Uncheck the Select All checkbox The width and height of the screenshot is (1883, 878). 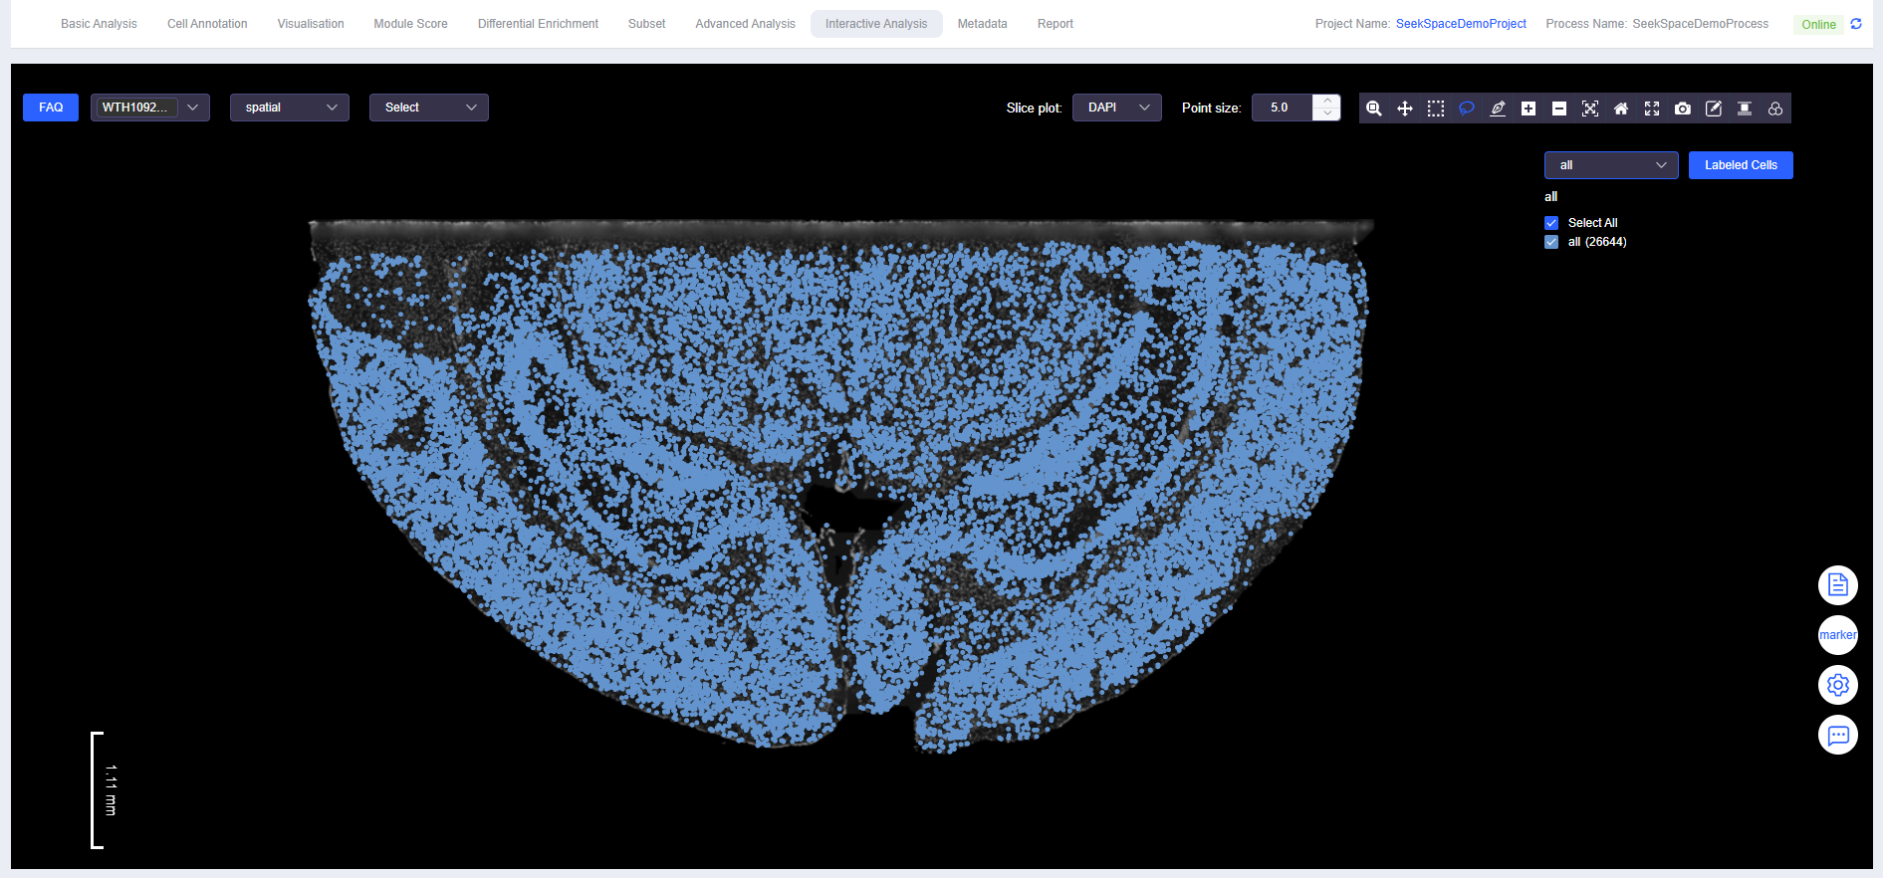point(1551,223)
